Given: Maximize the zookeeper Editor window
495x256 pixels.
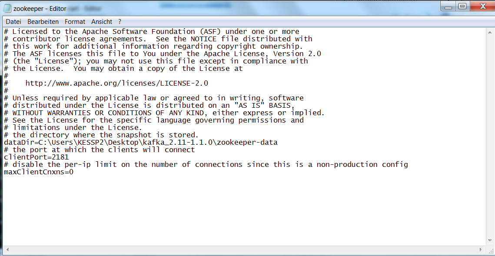Looking at the screenshot, I should click(x=462, y=6).
